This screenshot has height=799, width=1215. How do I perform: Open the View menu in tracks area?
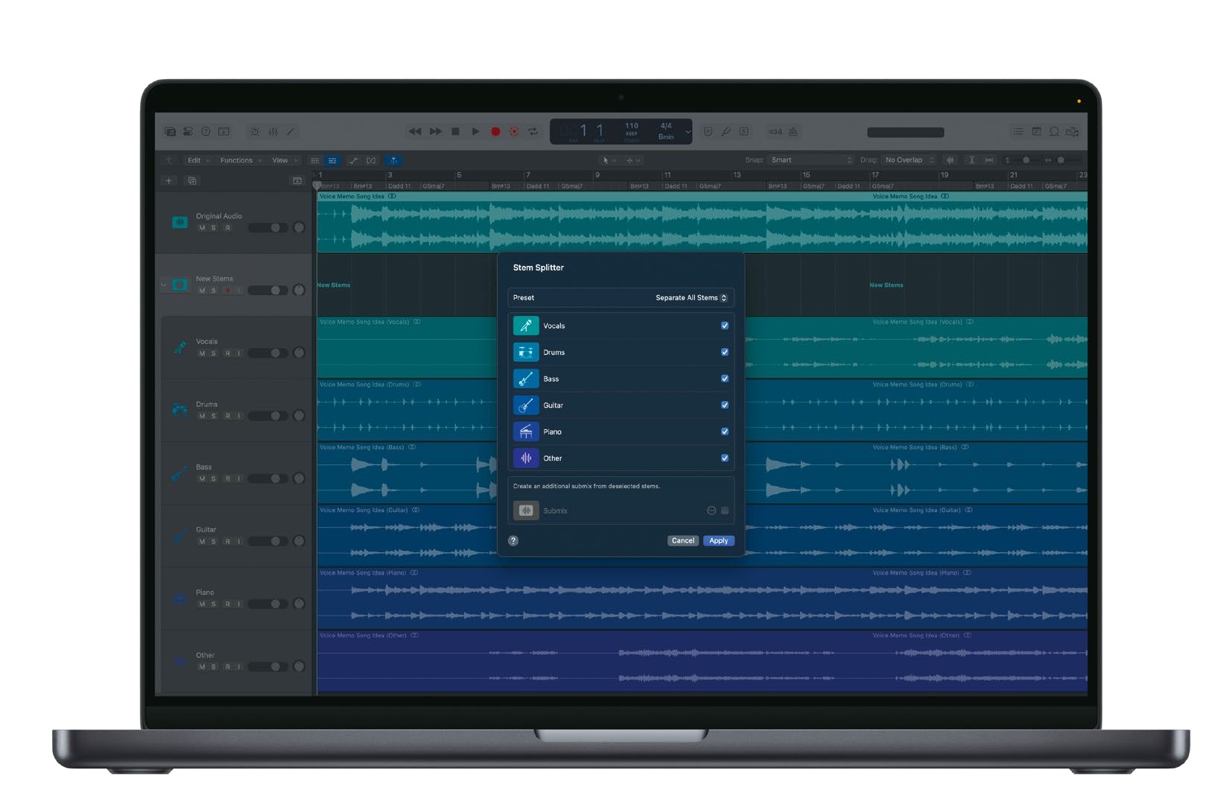(285, 160)
